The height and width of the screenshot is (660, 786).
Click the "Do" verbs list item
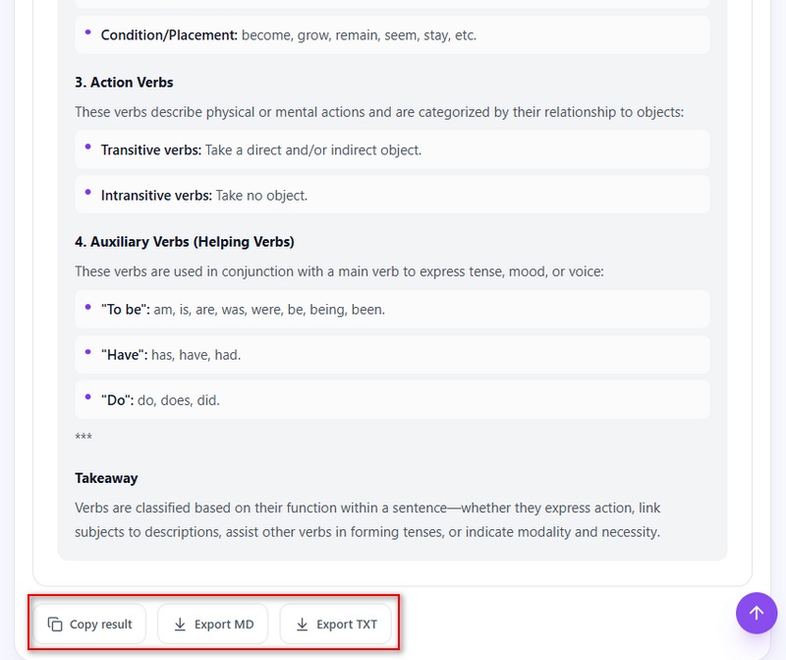pos(392,400)
